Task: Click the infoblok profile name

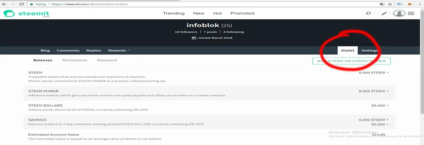Action: click(x=203, y=25)
